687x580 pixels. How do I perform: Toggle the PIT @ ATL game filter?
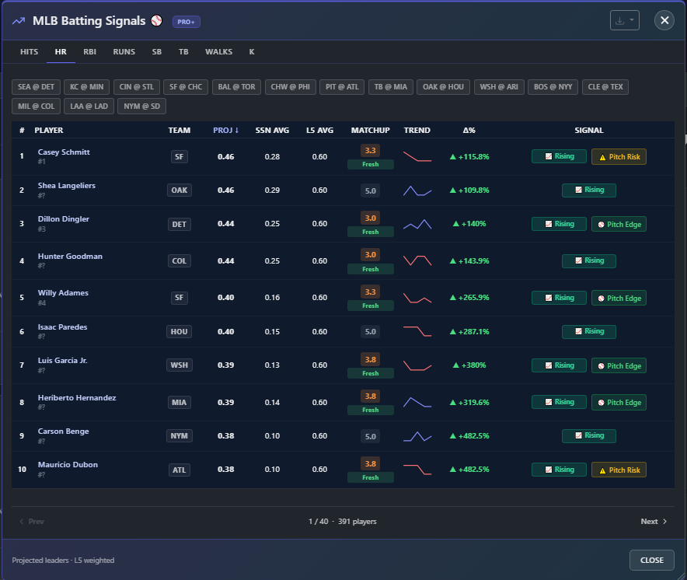click(x=342, y=87)
